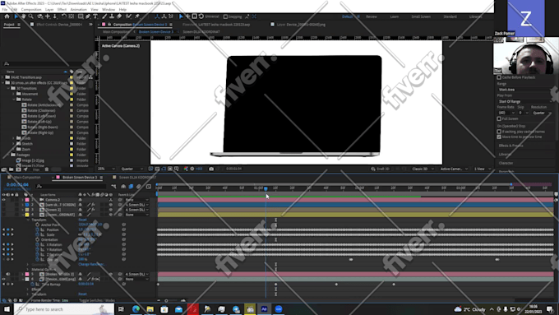Select the Roto Brush tool
Screen dimensions: 559x315
click(x=128, y=16)
